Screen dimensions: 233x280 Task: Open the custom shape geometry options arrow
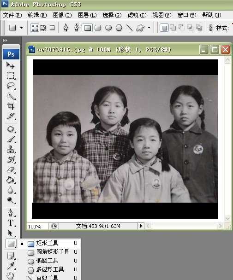point(149,28)
